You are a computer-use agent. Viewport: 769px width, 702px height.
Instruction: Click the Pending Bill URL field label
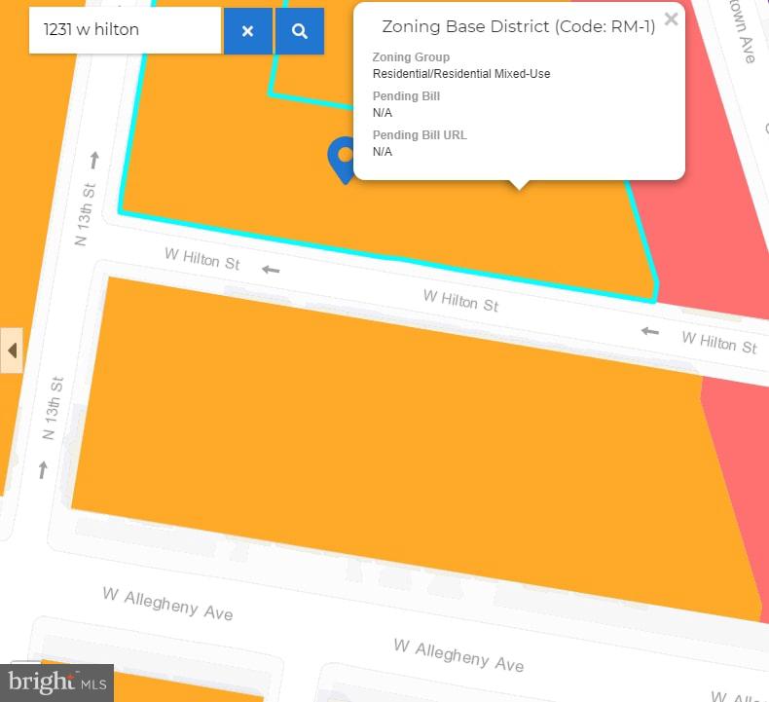point(420,135)
